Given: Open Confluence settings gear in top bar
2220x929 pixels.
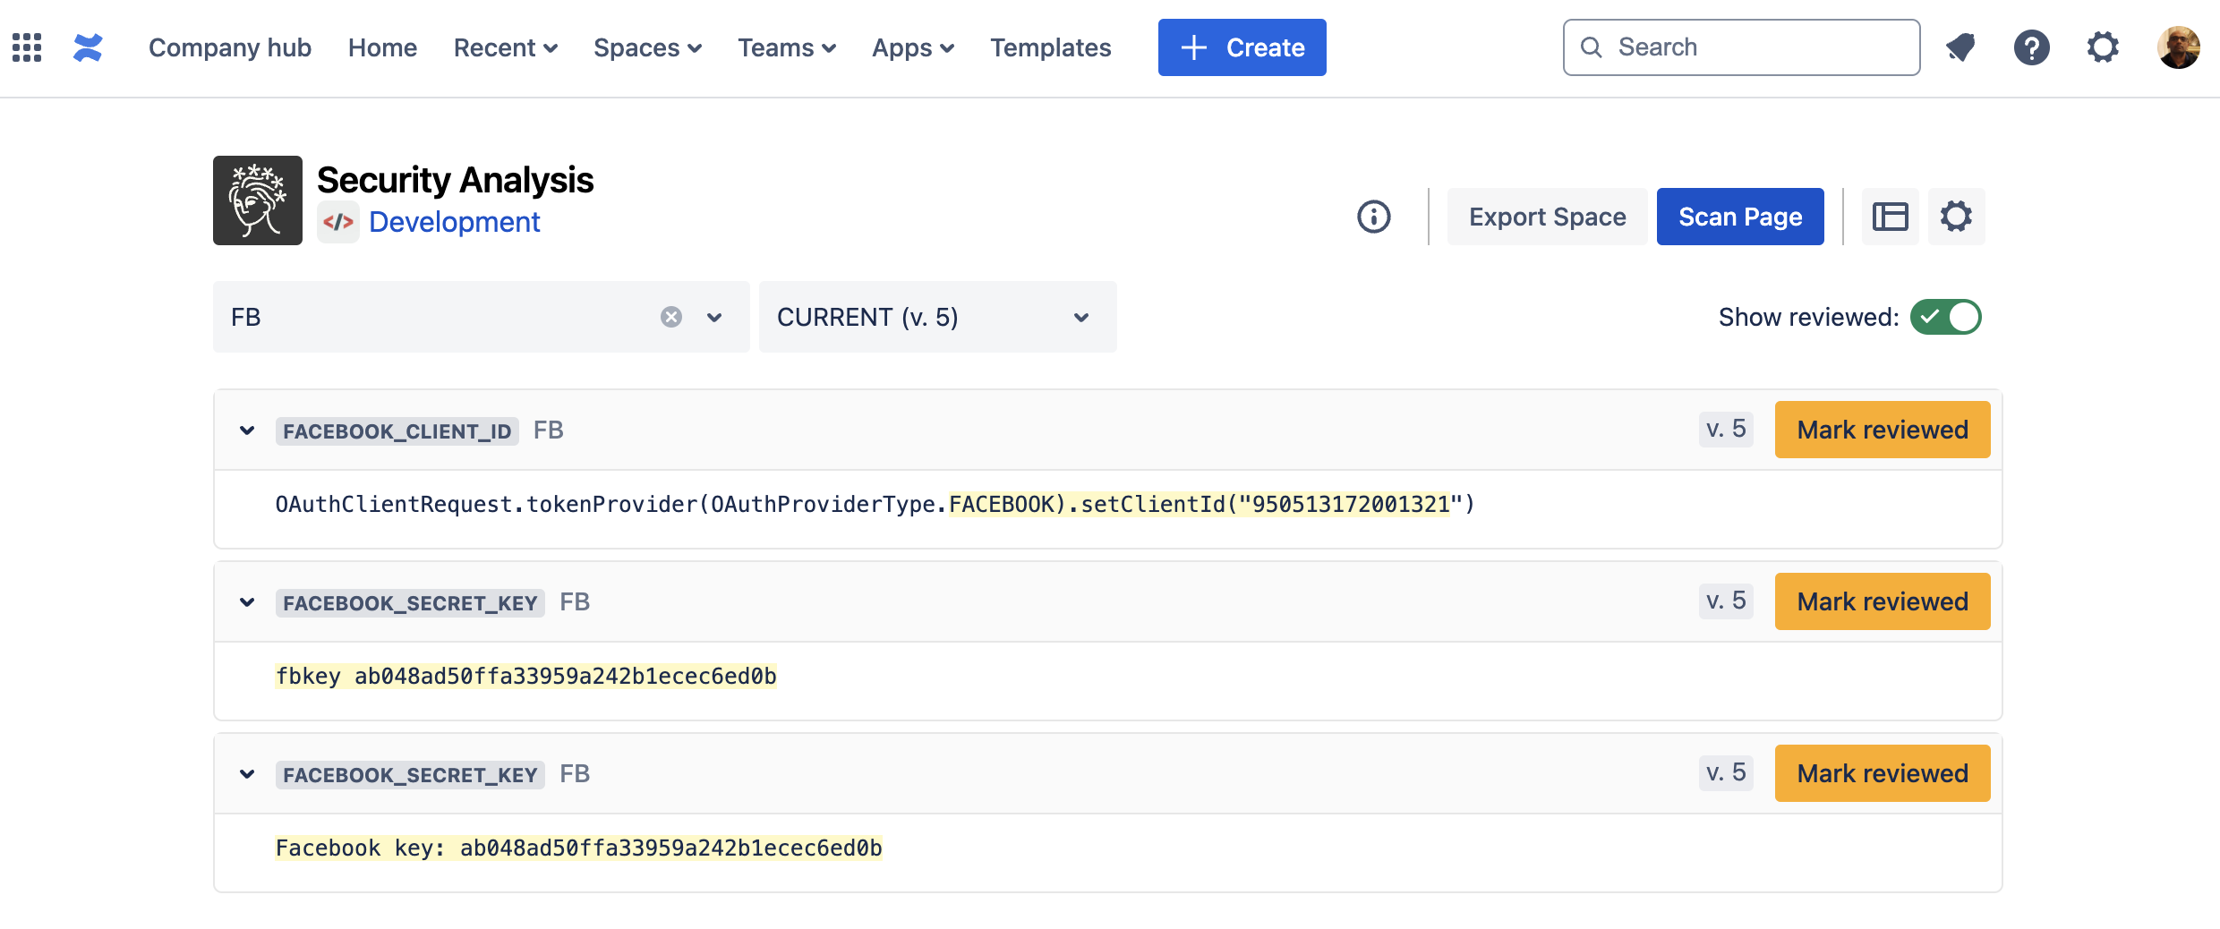Looking at the screenshot, I should coord(2104,47).
